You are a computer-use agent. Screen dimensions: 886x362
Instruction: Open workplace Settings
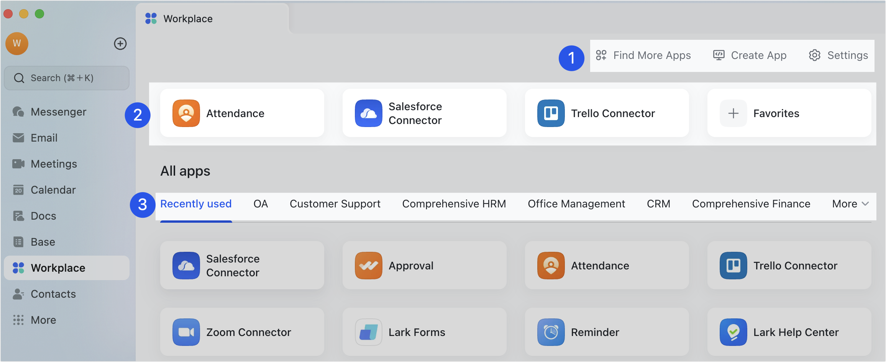point(838,55)
